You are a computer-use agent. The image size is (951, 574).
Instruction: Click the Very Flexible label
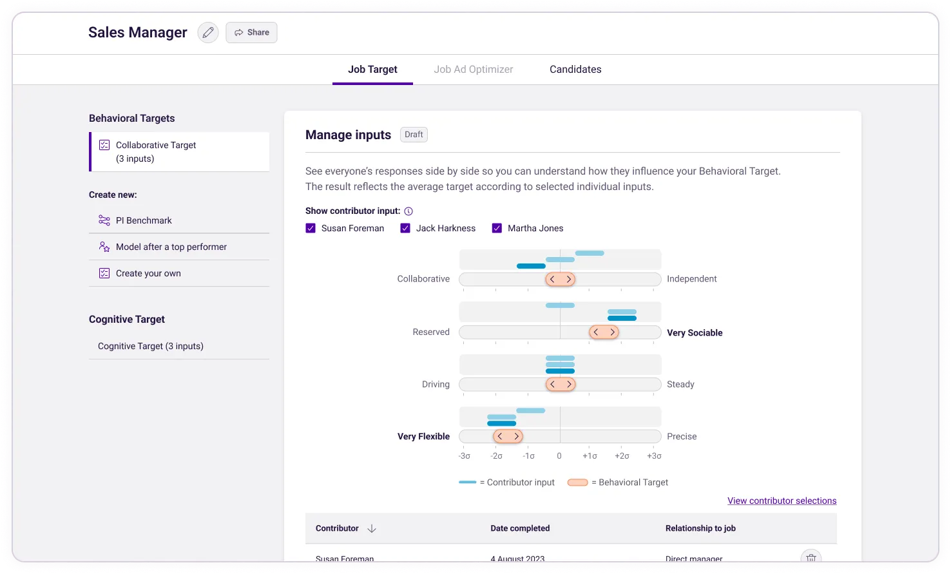coord(423,437)
